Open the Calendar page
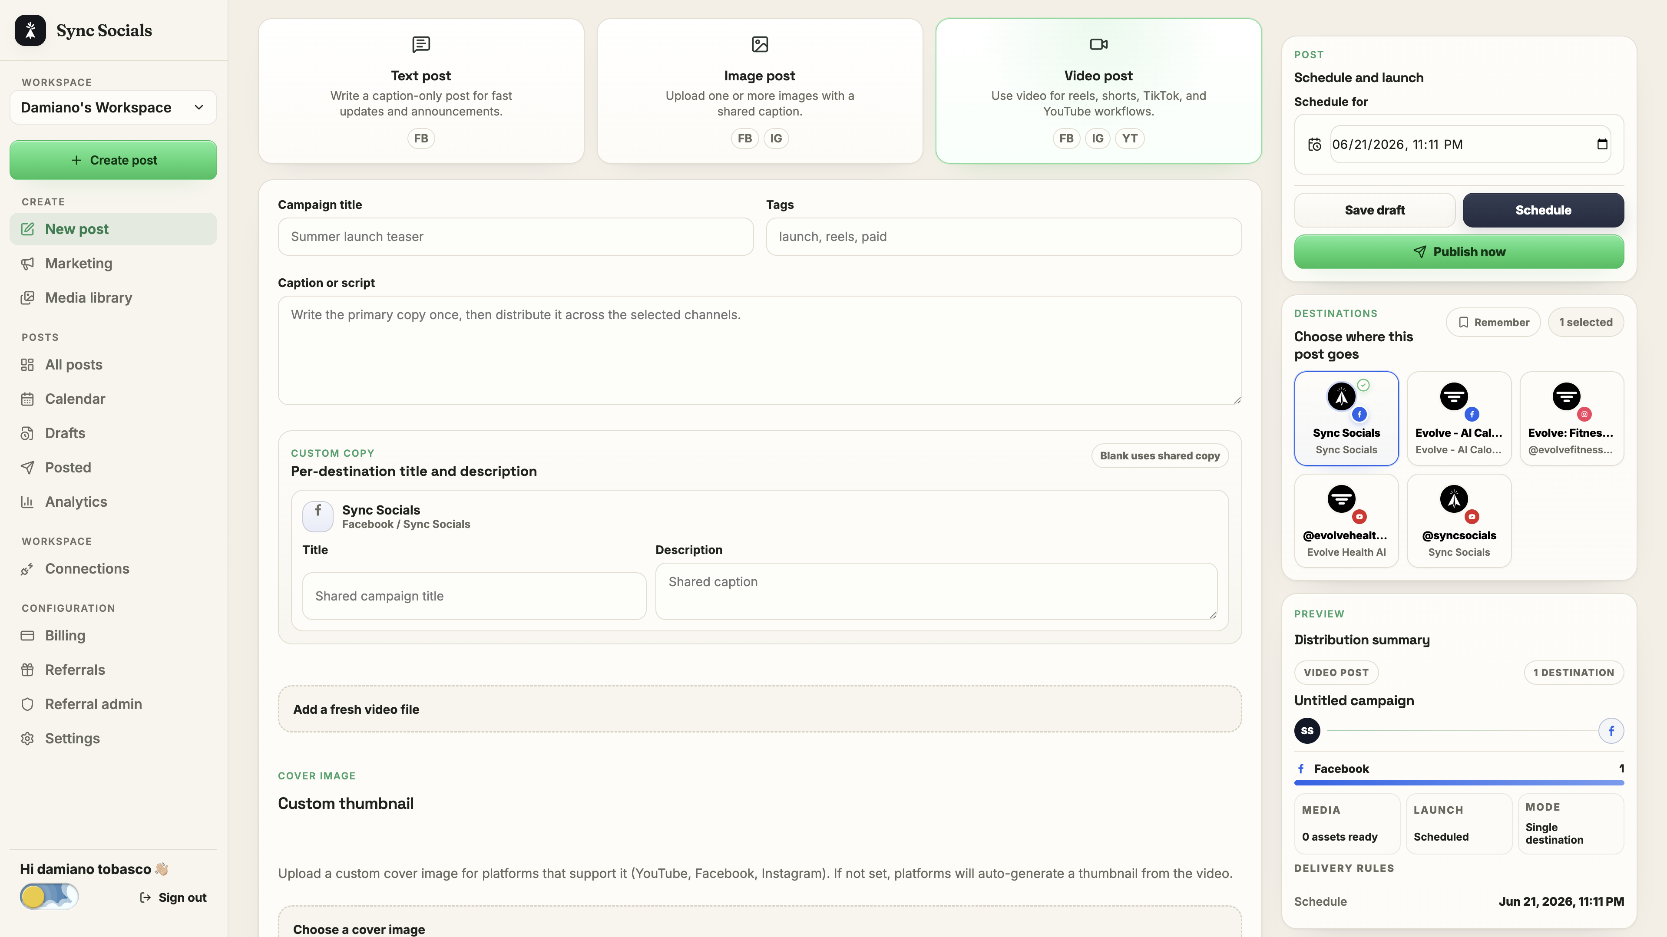1667x937 pixels. pyautogui.click(x=113, y=399)
